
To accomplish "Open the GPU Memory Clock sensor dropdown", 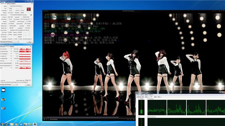I will click(x=11, y=51).
